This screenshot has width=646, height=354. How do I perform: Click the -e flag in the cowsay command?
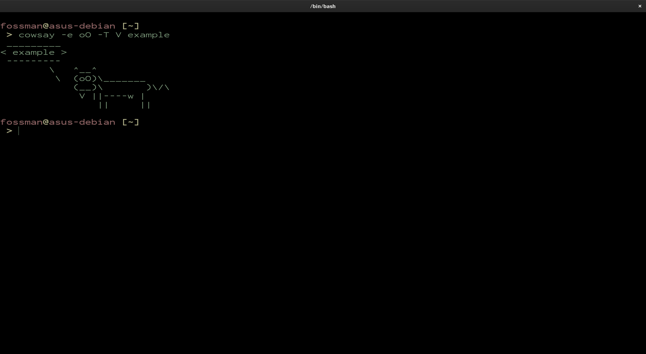pyautogui.click(x=67, y=35)
